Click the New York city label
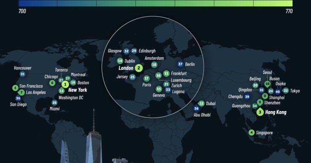311x163 pixels. [x=78, y=90]
